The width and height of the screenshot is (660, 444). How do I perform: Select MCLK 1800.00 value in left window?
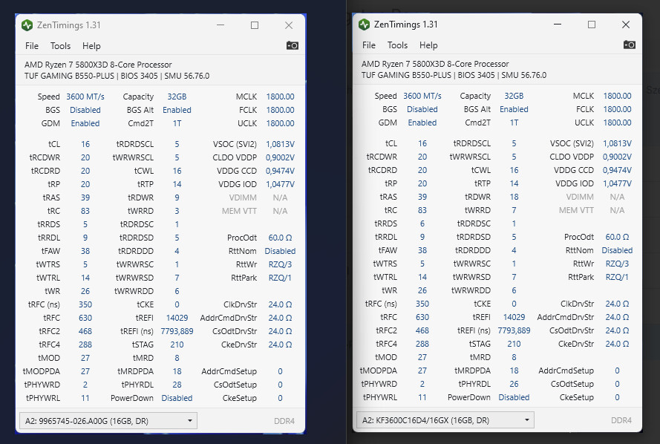280,97
